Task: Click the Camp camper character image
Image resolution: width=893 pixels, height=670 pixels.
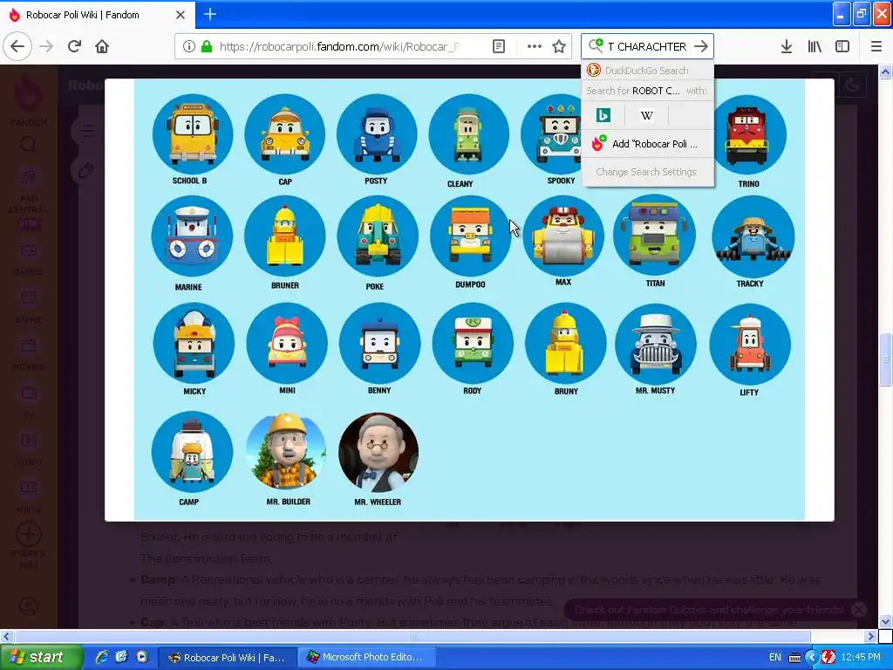Action: point(193,452)
